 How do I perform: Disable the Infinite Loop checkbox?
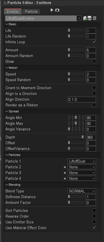pyautogui.click(x=94, y=42)
